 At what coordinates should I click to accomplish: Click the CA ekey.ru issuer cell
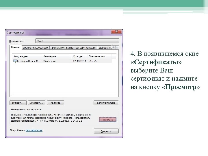coord(49,61)
